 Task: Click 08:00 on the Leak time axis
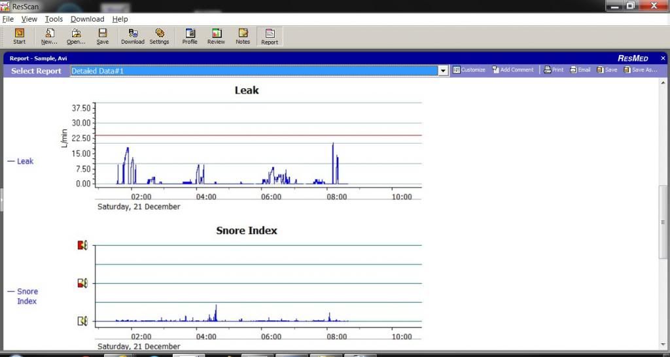[x=337, y=197]
